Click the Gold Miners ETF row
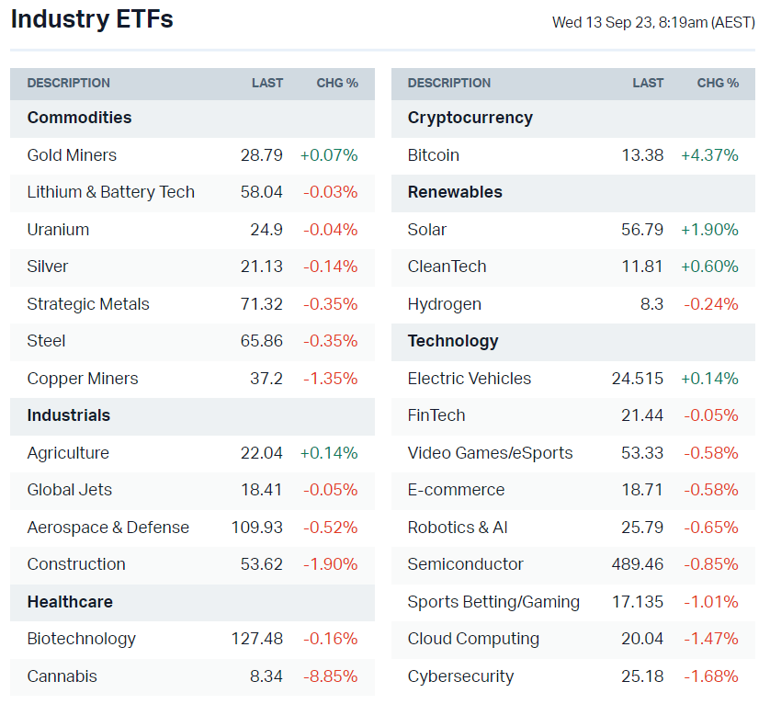 coord(72,155)
